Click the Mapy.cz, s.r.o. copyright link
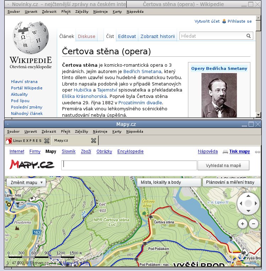266x271 pixels. tap(76, 263)
